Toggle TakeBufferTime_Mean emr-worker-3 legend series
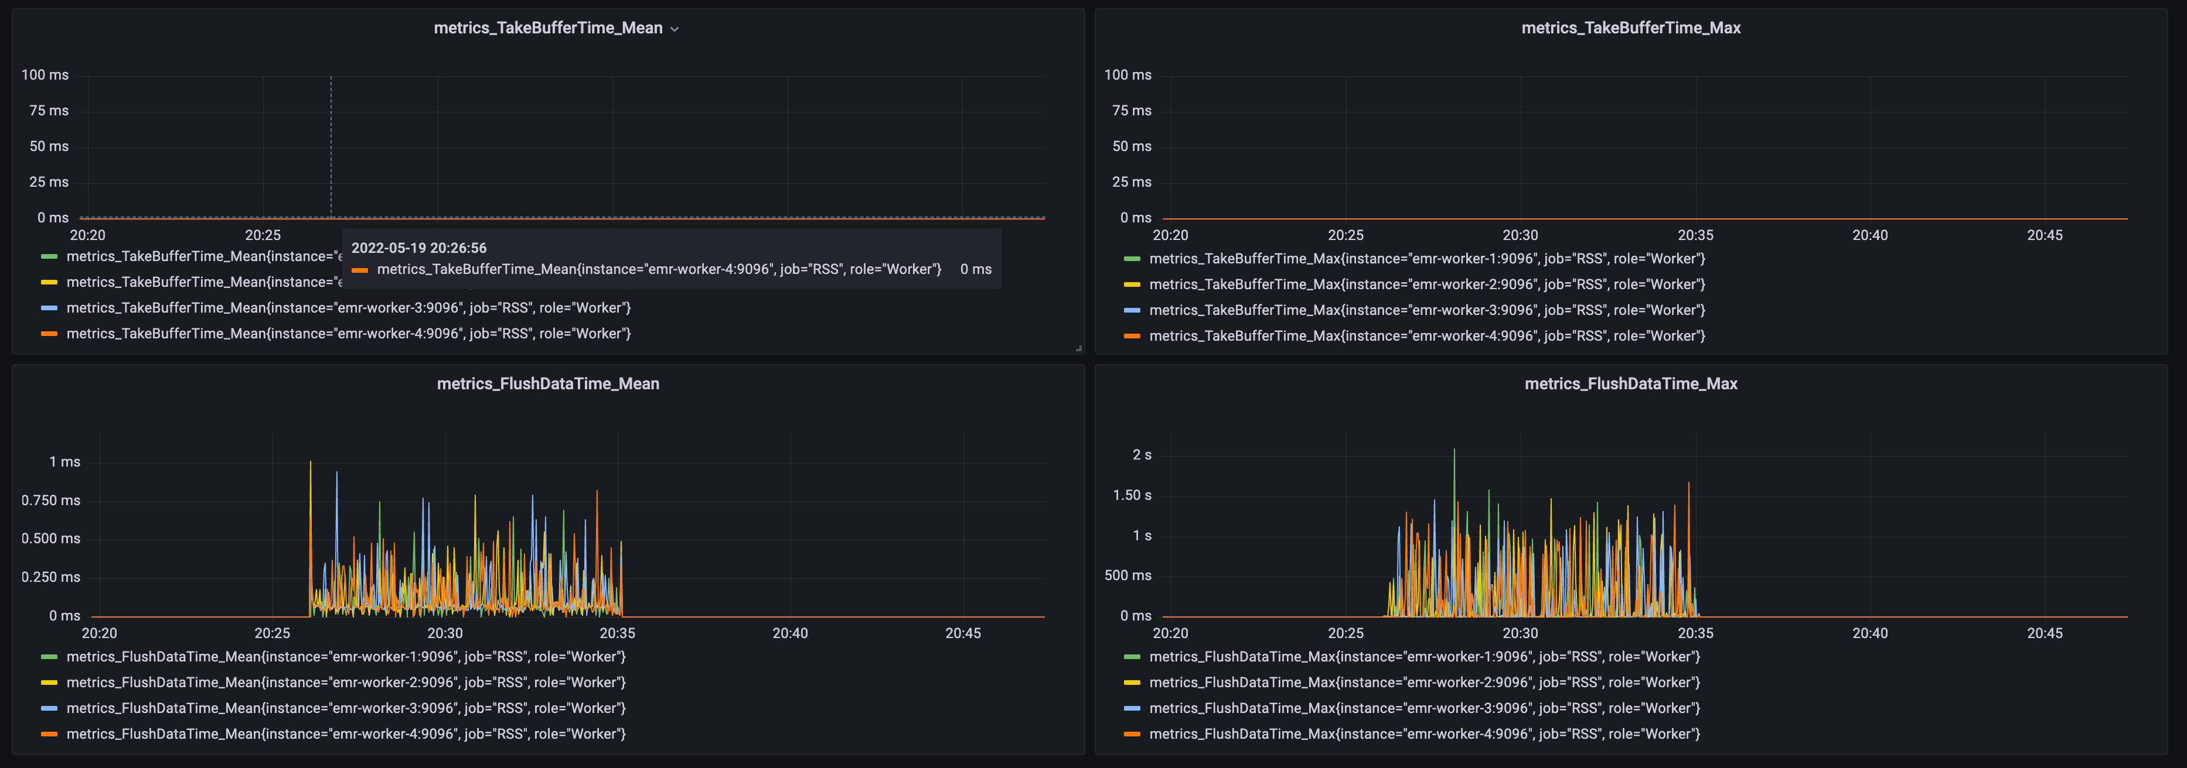This screenshot has width=2187, height=768. pyautogui.click(x=348, y=308)
